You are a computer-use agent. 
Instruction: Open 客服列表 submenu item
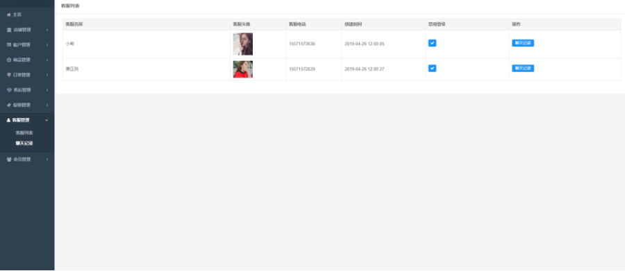coord(24,132)
